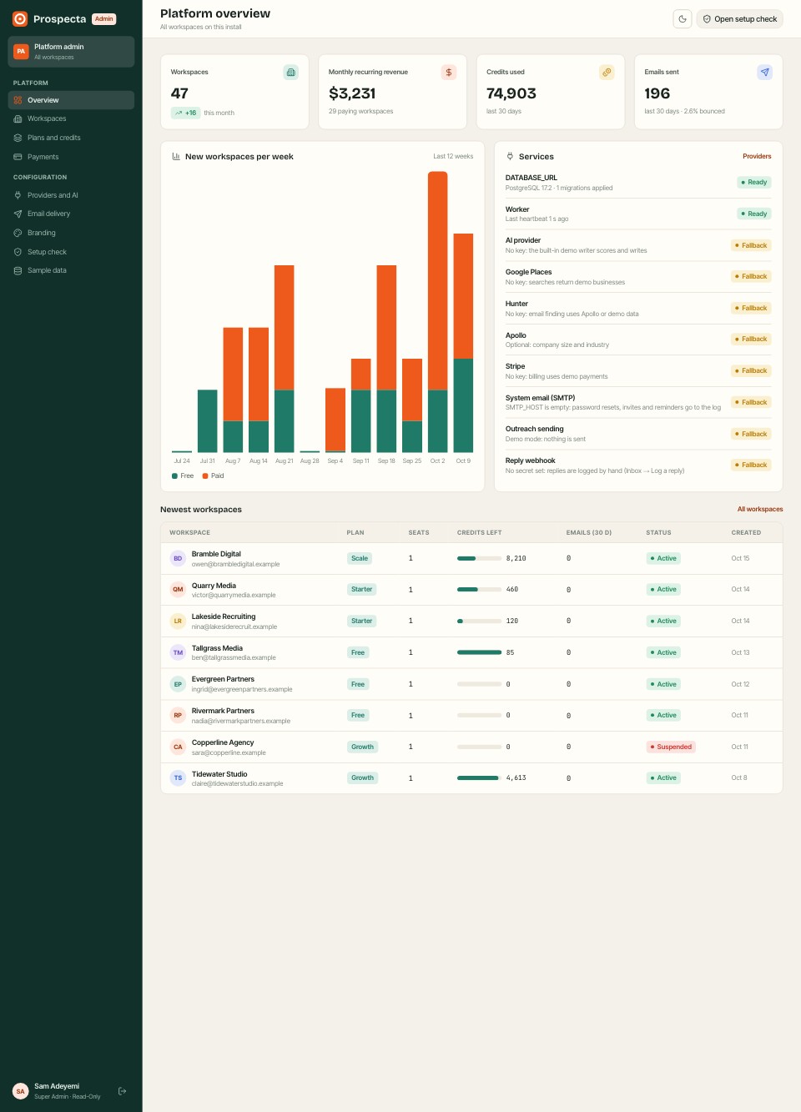Click the Worker Ready status badge
801x1112 pixels.
(754, 214)
